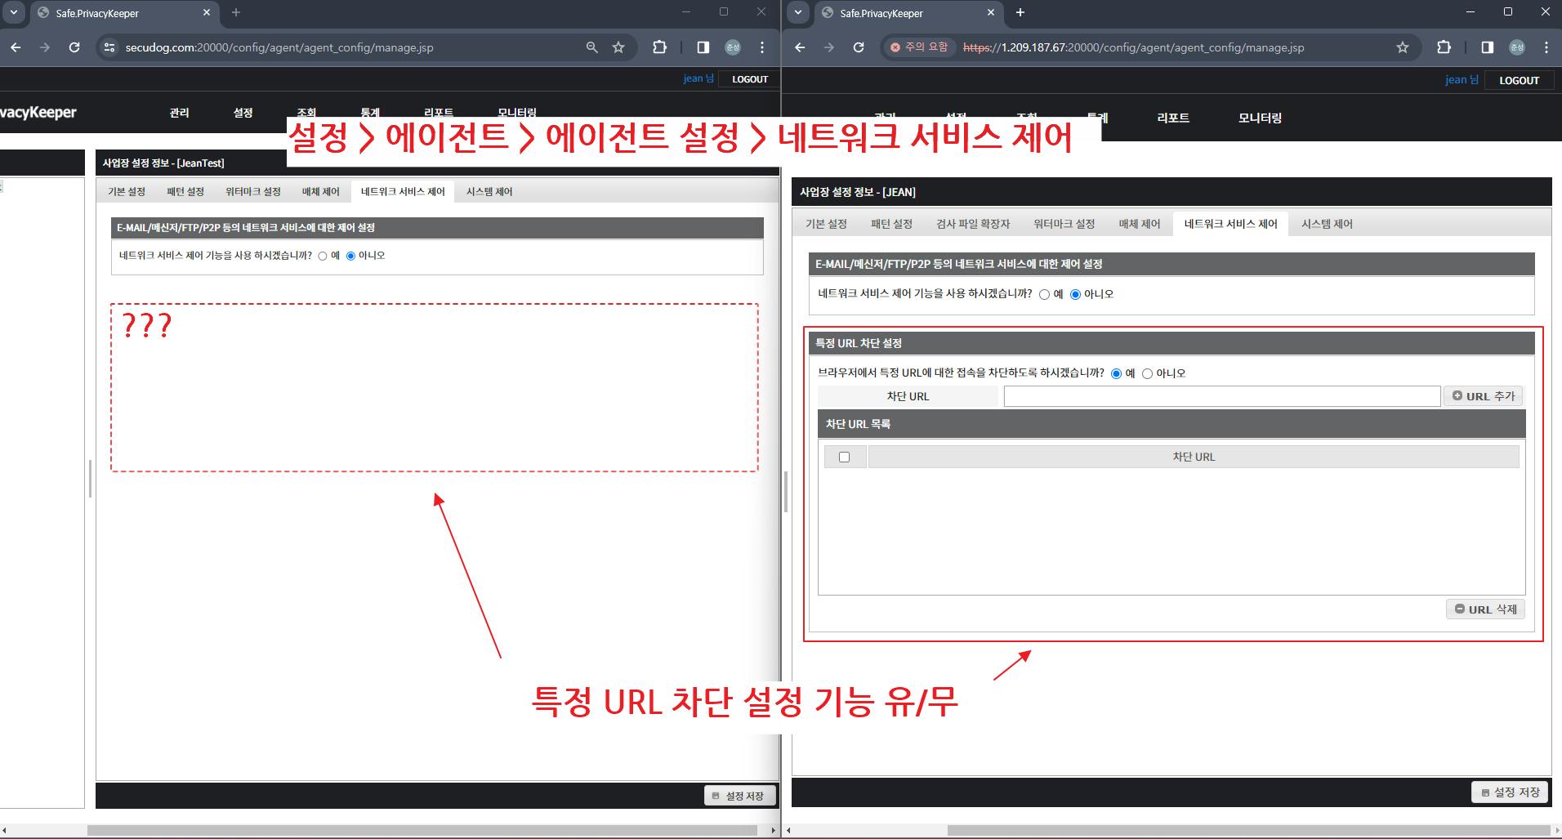Screen dimensions: 1562x839
Task: Bookmark page star in left browser window
Action: point(618,47)
